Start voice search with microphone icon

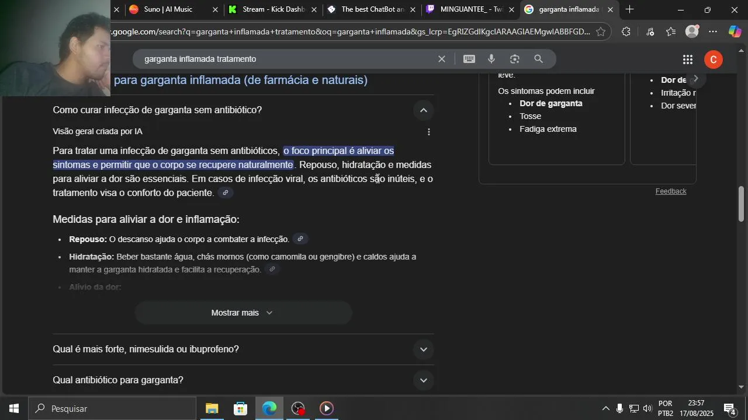pyautogui.click(x=491, y=59)
